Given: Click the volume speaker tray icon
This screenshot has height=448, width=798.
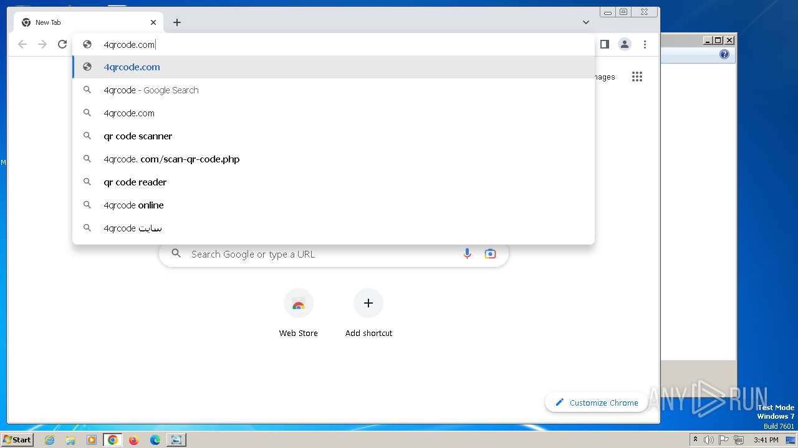Looking at the screenshot, I should coord(709,440).
